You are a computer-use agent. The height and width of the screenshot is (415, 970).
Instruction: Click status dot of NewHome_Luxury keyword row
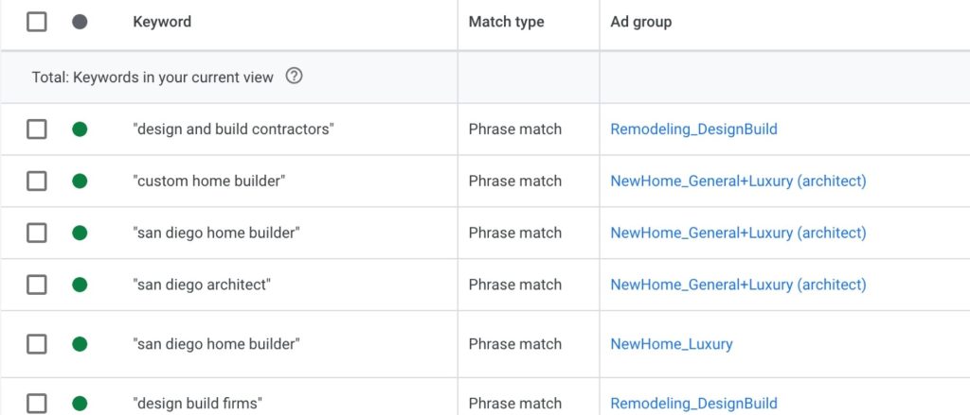click(80, 344)
